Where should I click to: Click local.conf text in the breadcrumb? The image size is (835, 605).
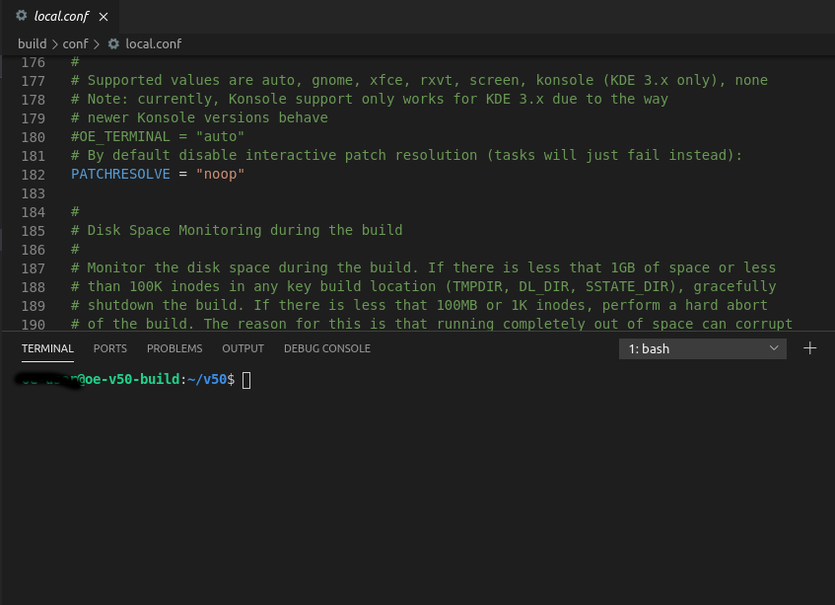(153, 43)
